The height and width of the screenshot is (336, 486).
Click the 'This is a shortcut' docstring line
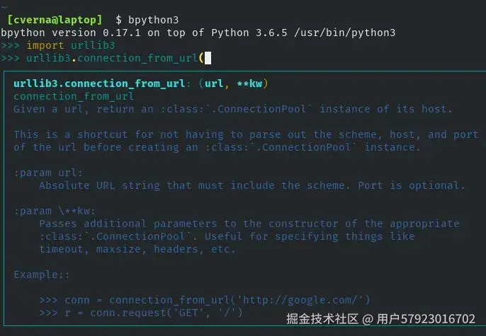[246, 134]
